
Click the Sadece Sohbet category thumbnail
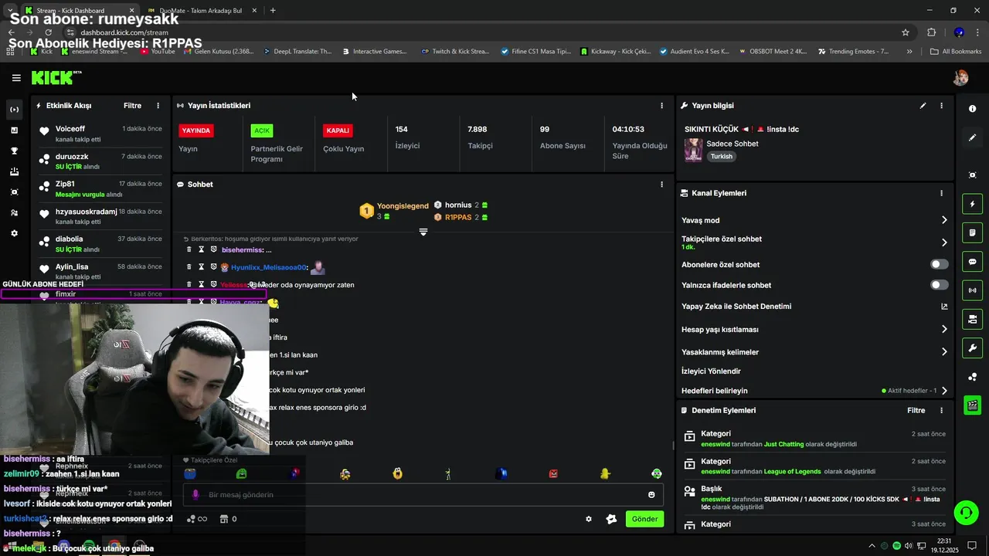pos(693,150)
